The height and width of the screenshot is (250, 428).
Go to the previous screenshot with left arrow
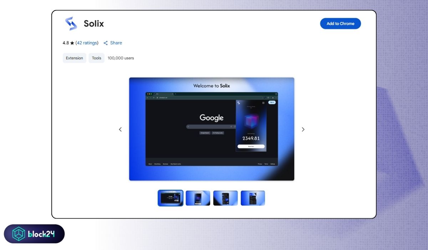click(120, 129)
